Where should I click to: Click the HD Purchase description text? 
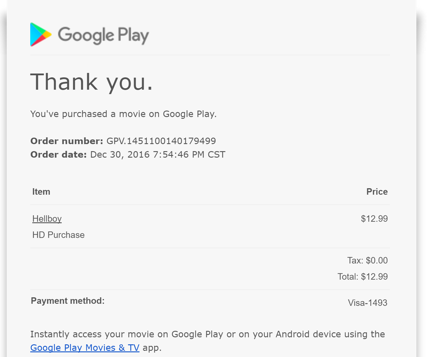pos(58,235)
